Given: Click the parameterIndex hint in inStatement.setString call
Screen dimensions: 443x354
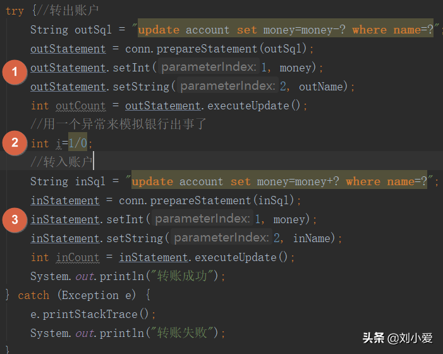Looking at the screenshot, I should (x=221, y=238).
